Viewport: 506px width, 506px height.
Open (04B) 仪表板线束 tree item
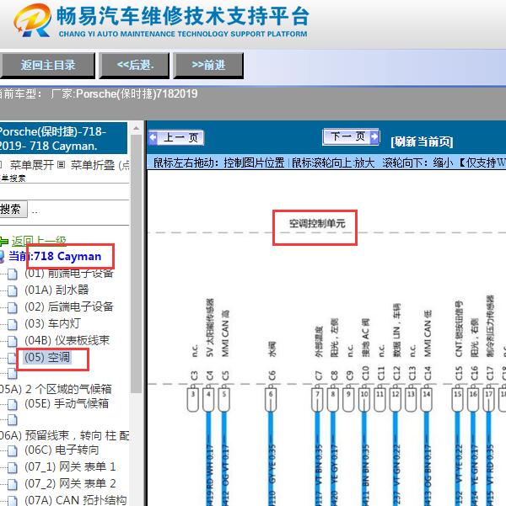67,340
